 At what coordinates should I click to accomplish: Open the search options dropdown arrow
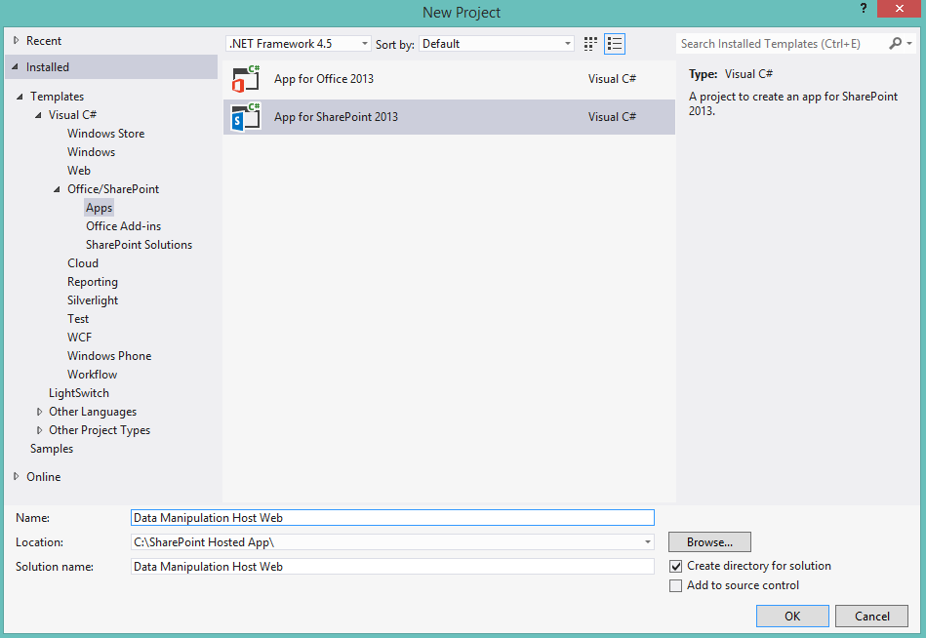[x=909, y=43]
